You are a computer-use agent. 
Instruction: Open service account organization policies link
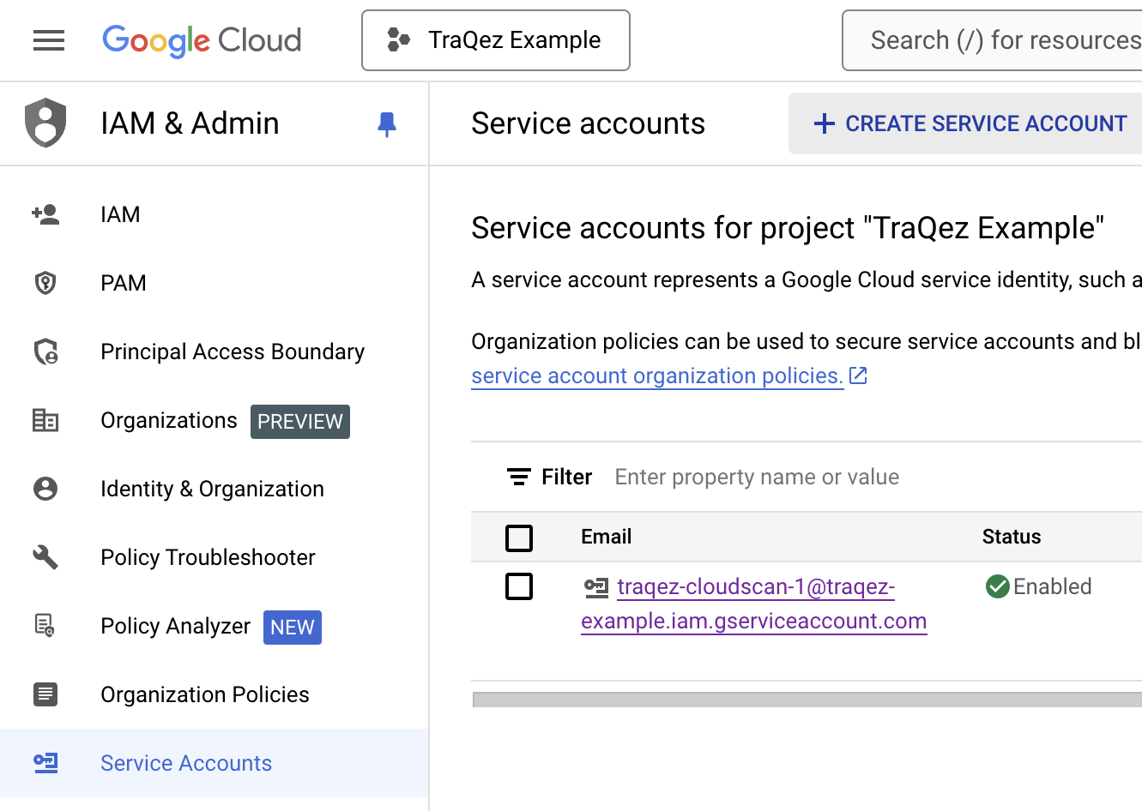[657, 375]
